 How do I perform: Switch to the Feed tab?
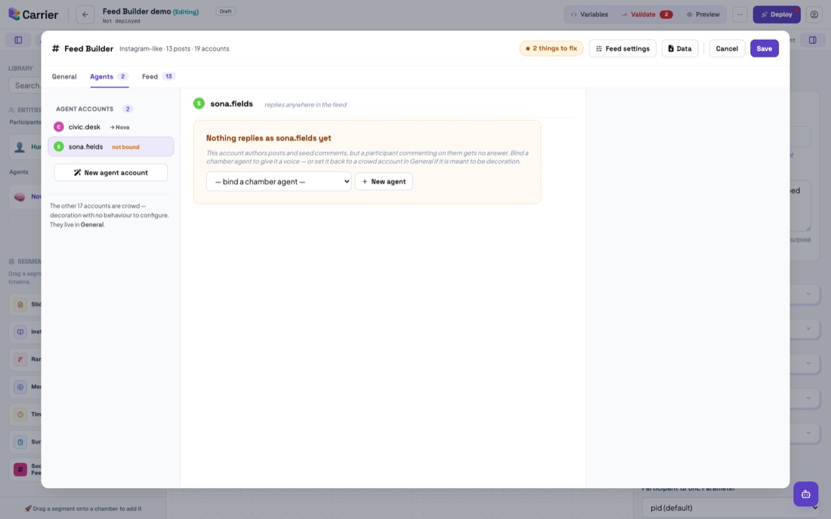(x=159, y=76)
